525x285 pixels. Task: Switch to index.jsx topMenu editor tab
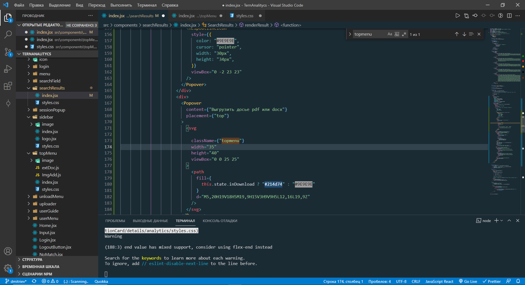click(x=197, y=16)
